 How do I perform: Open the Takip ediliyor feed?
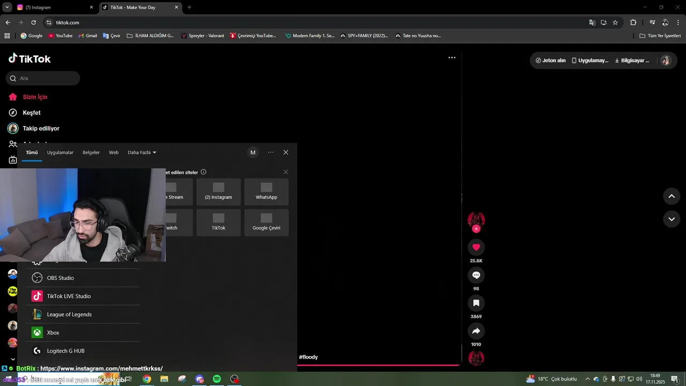click(x=41, y=129)
